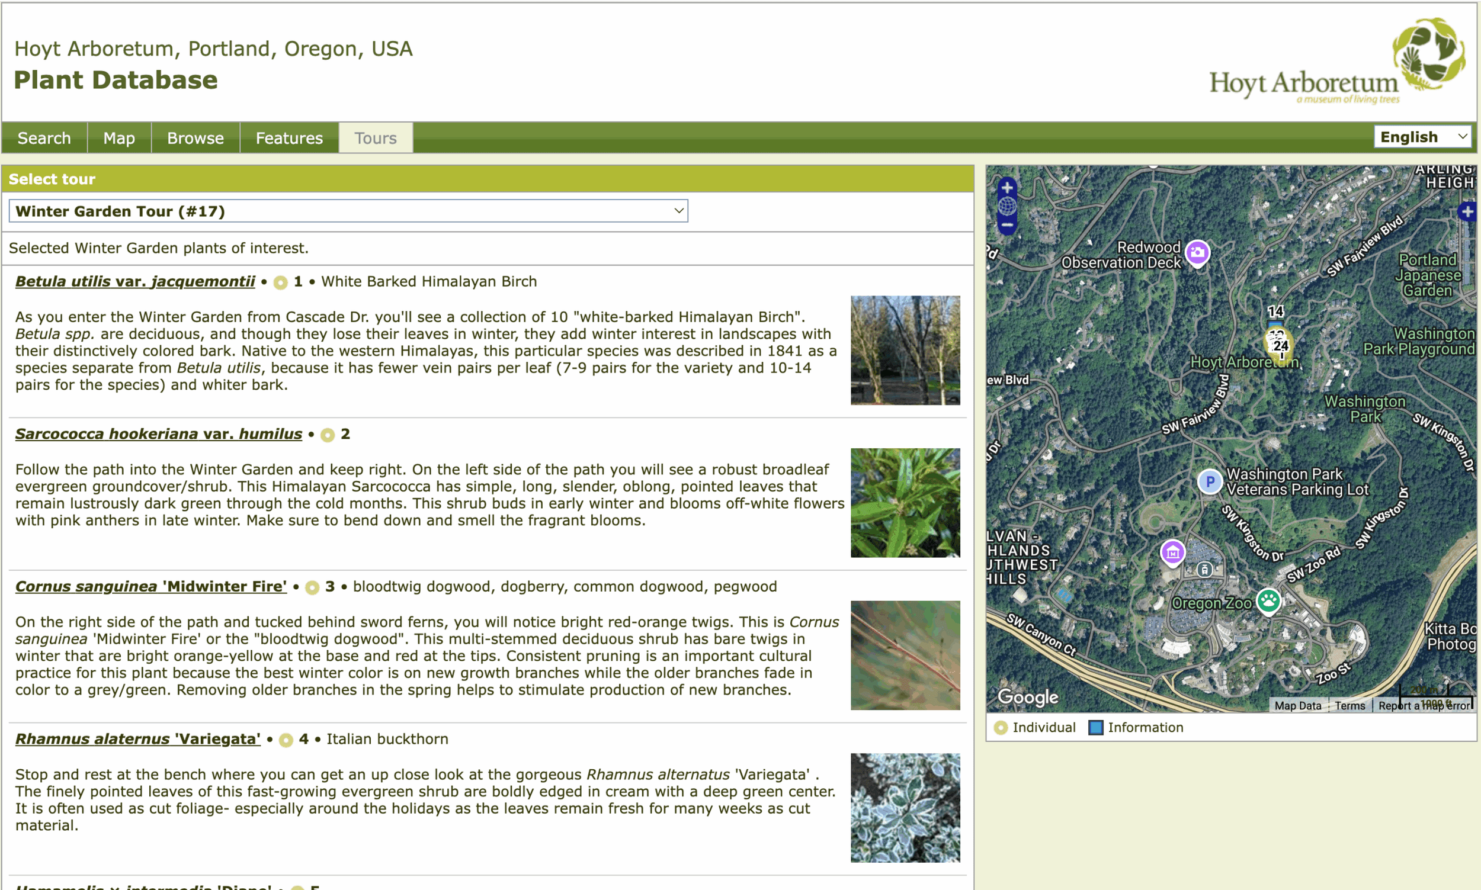Open Sarcococca hookeriana var. humilus link
Image resolution: width=1481 pixels, height=890 pixels.
coord(158,433)
